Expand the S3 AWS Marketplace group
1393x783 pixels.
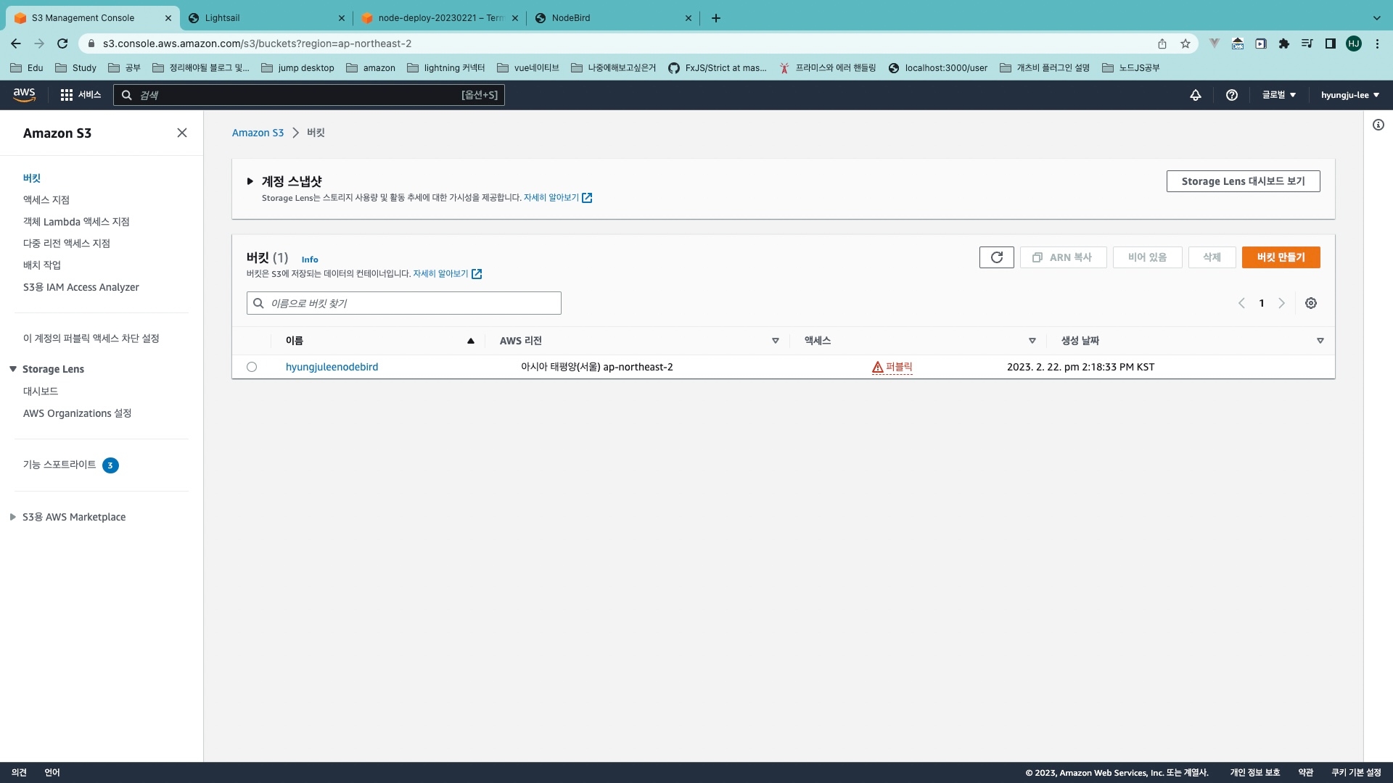[13, 517]
